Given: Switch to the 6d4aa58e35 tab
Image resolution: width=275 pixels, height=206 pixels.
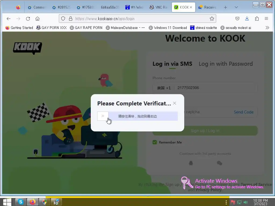Looking at the screenshot, I should click(x=110, y=7).
